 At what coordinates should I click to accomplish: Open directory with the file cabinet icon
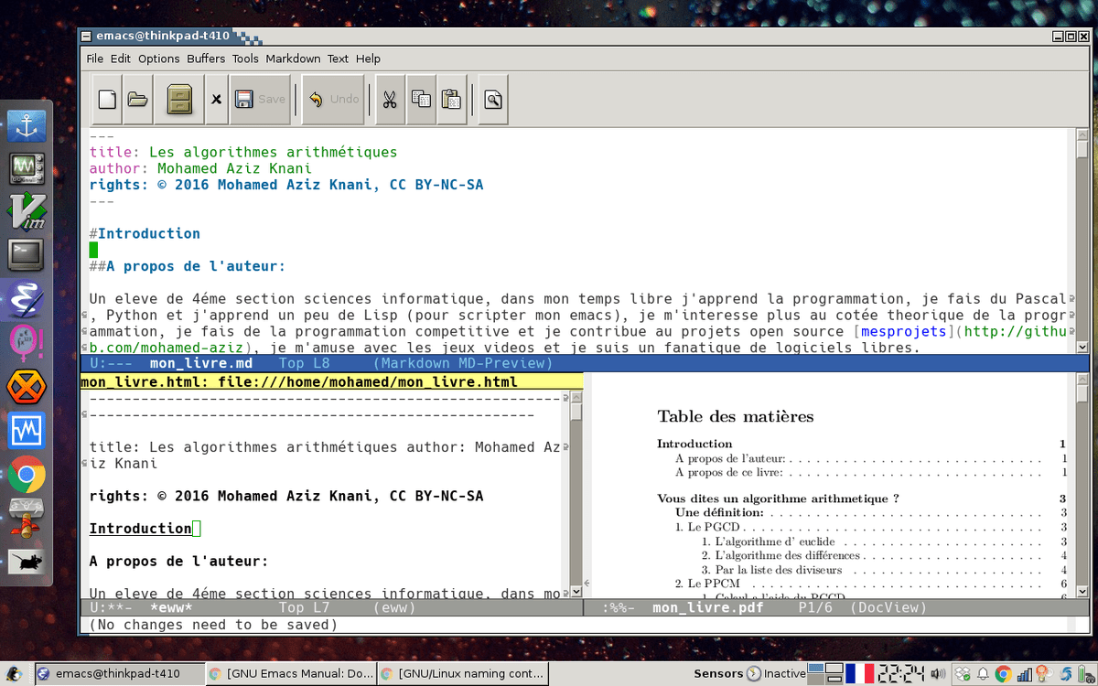tap(178, 99)
